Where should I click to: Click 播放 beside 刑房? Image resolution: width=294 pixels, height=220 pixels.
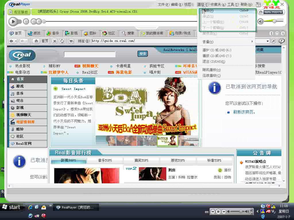click(225, 170)
